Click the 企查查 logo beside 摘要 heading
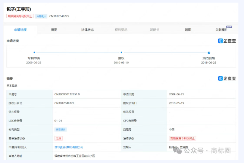The width and height of the screenshot is (244, 163). point(227,79)
